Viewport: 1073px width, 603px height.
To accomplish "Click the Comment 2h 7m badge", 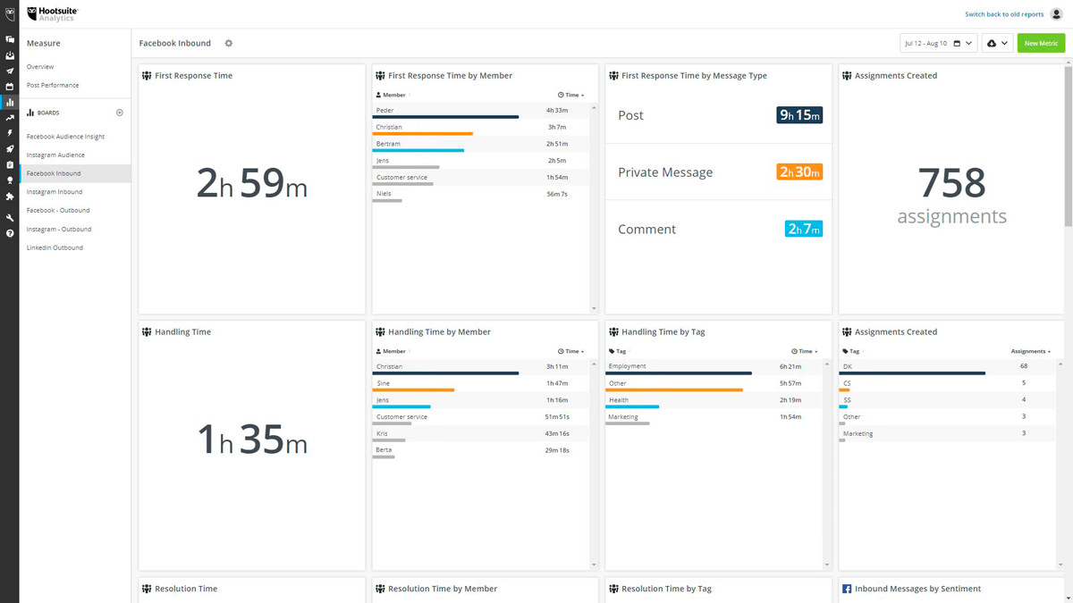I will 804,229.
